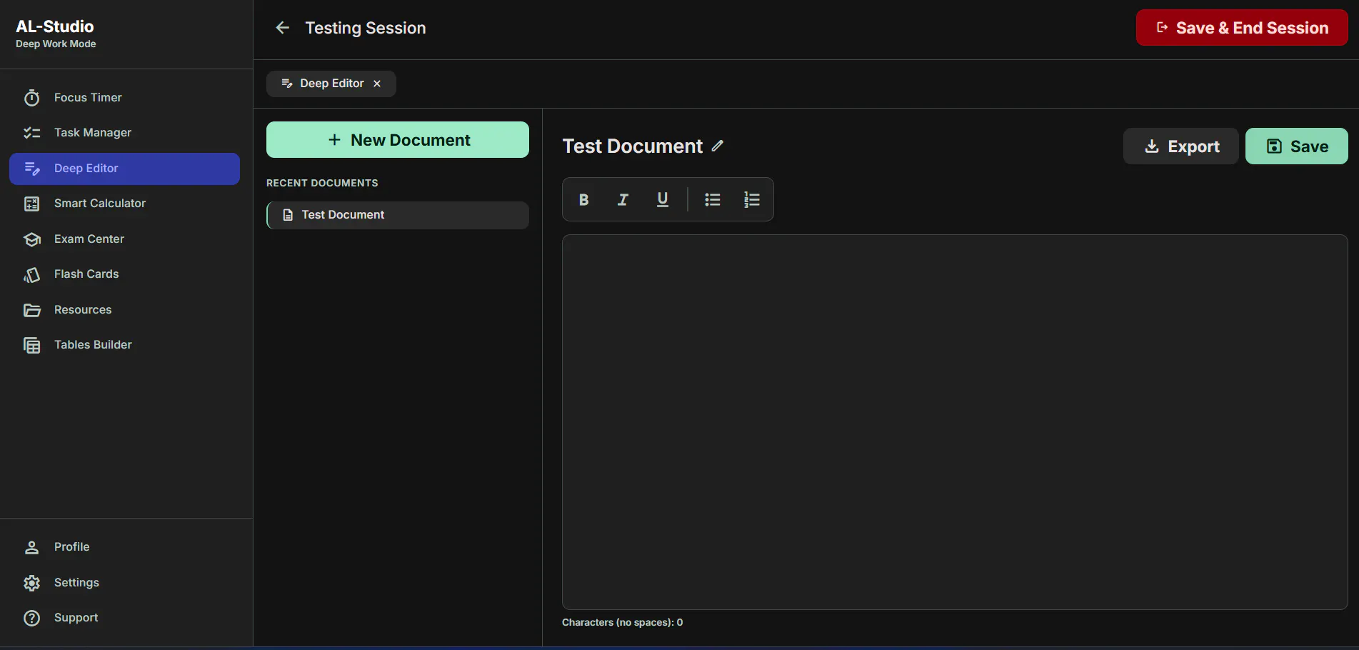Open Smart Calculator
Screen dimensions: 1359x650
(124, 204)
